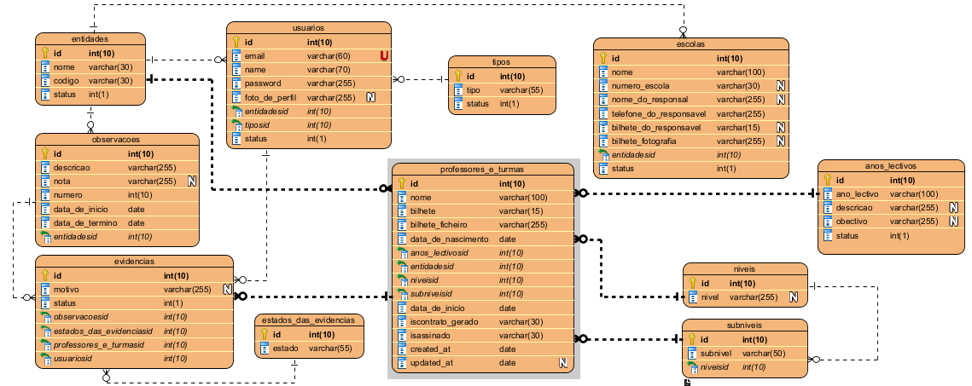Click the nullable N marker on numero_escola
The width and height of the screenshot is (972, 386).
(x=780, y=86)
